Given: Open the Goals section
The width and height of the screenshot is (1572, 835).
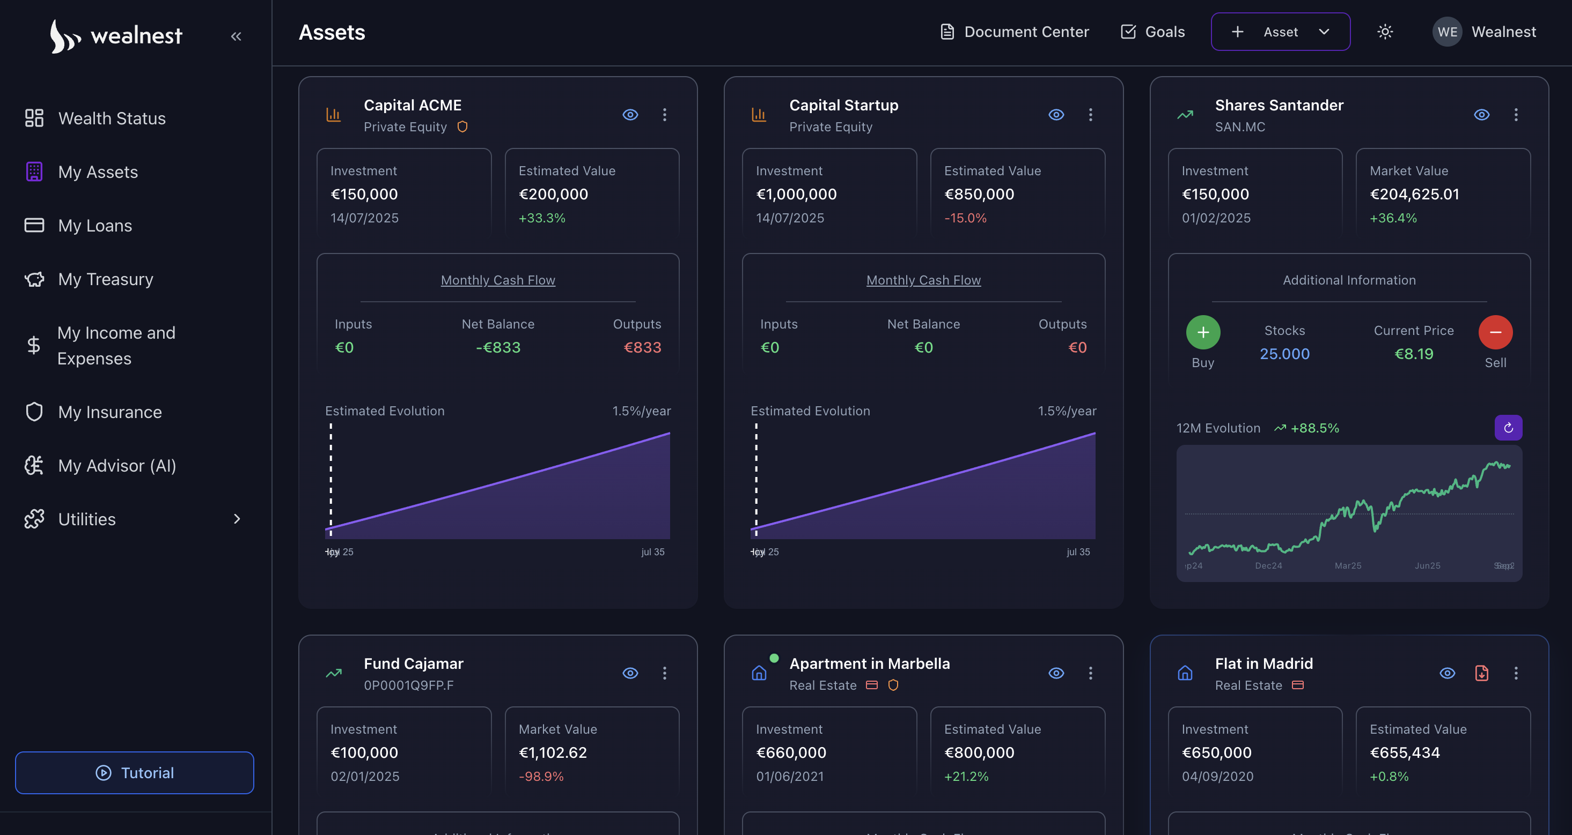Looking at the screenshot, I should click(1151, 31).
